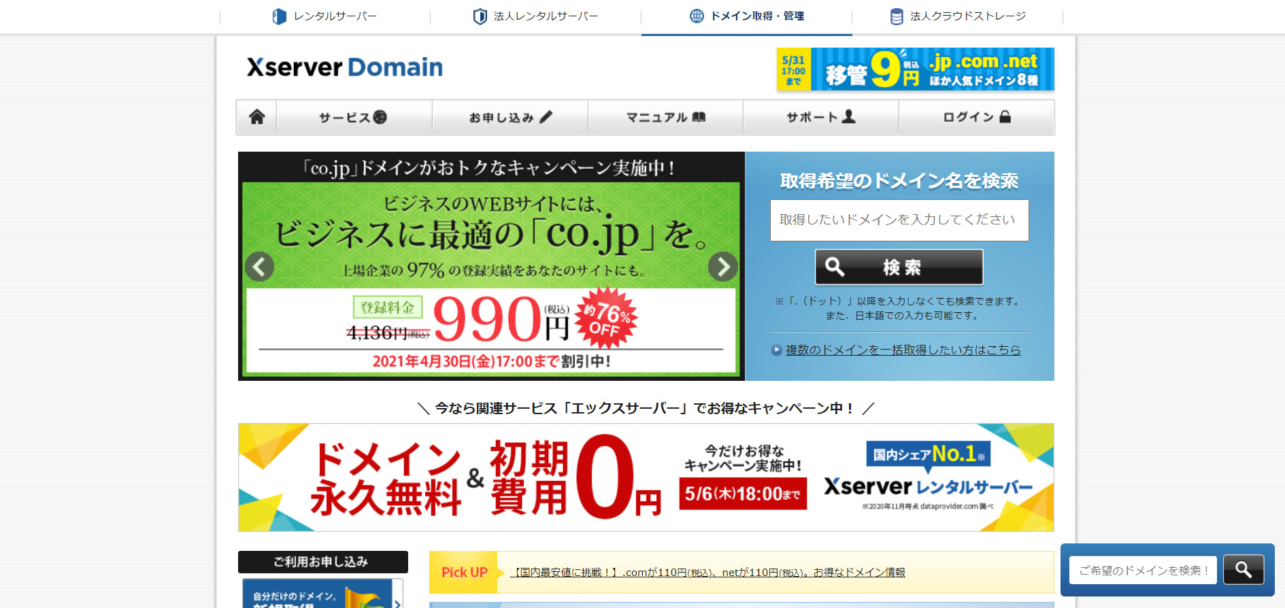Click the ご利用お申し込み heading
The width and height of the screenshot is (1285, 608).
tap(323, 562)
